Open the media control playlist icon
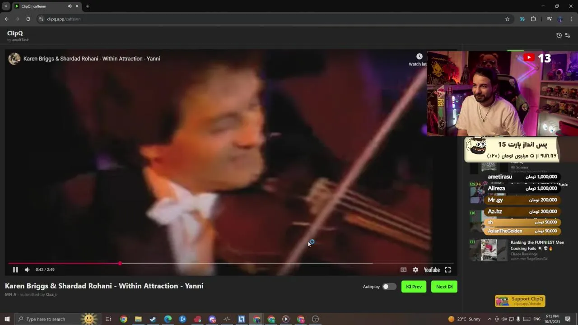This screenshot has height=325, width=578. point(549,19)
